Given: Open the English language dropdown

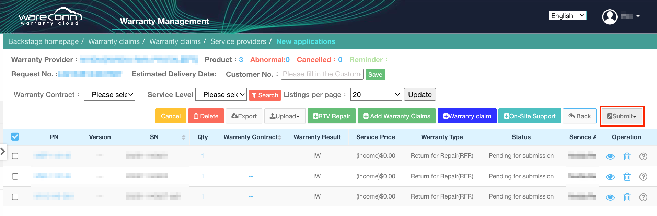Looking at the screenshot, I should pos(567,16).
